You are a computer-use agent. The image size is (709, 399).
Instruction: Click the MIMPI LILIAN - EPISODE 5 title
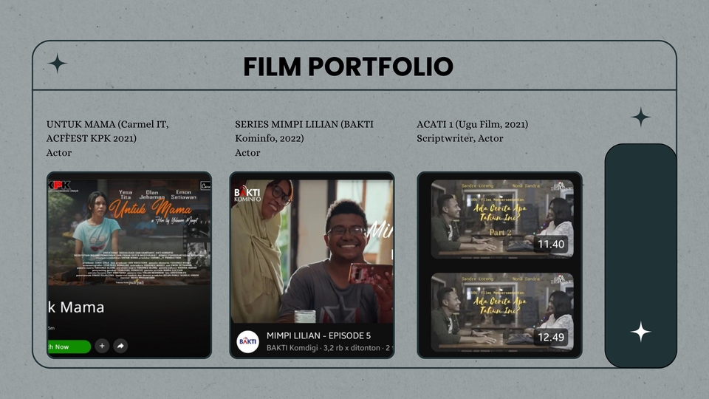[x=318, y=335]
